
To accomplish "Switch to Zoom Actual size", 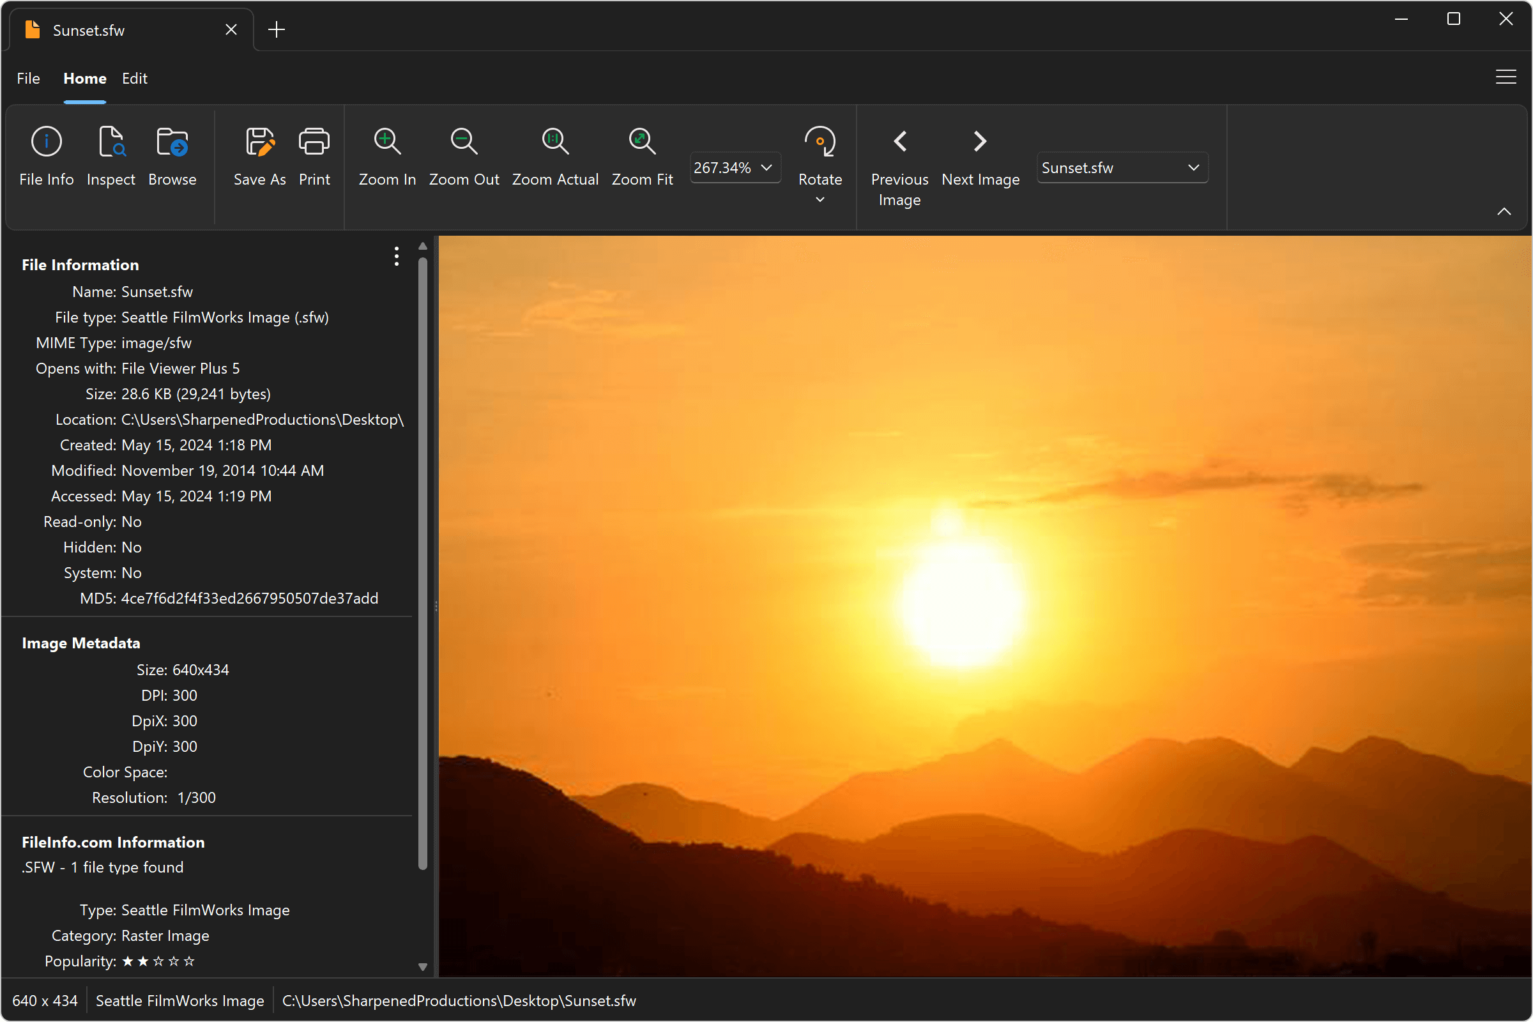I will 554,156.
